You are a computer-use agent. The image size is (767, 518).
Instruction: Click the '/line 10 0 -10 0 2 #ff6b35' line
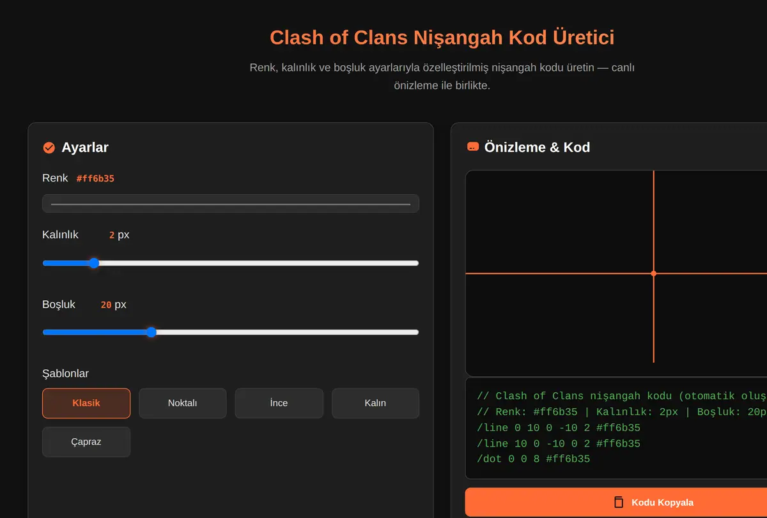[x=559, y=444]
